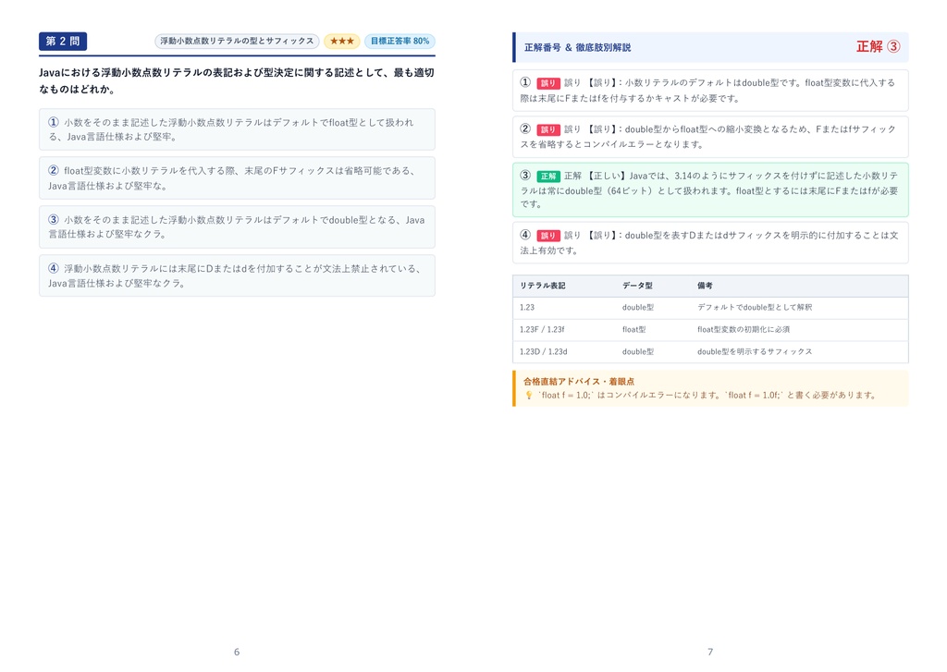Screen dimensions: 947x672
Task: Click the データ型 column header
Action: click(x=637, y=286)
